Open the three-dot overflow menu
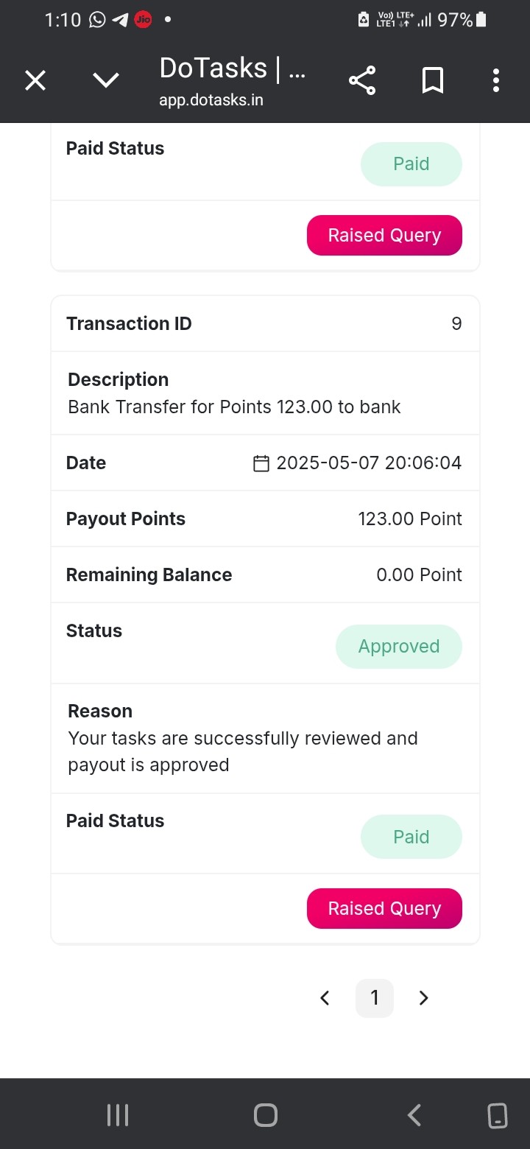This screenshot has width=530, height=1149. [496, 80]
